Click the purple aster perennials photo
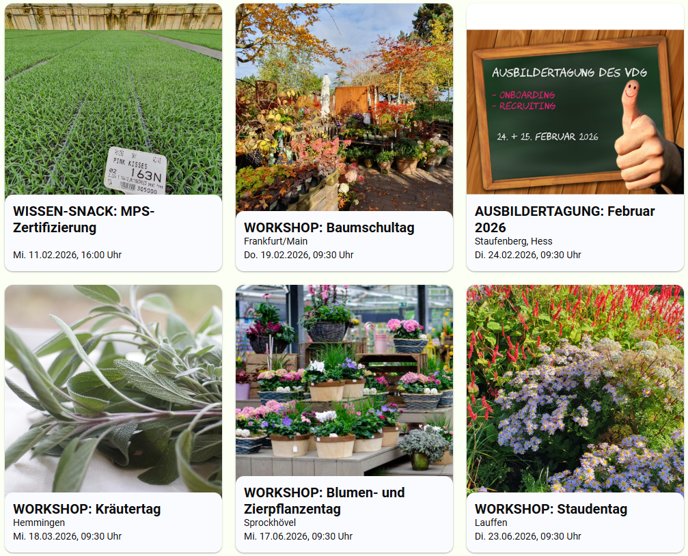688x556 pixels. point(575,389)
